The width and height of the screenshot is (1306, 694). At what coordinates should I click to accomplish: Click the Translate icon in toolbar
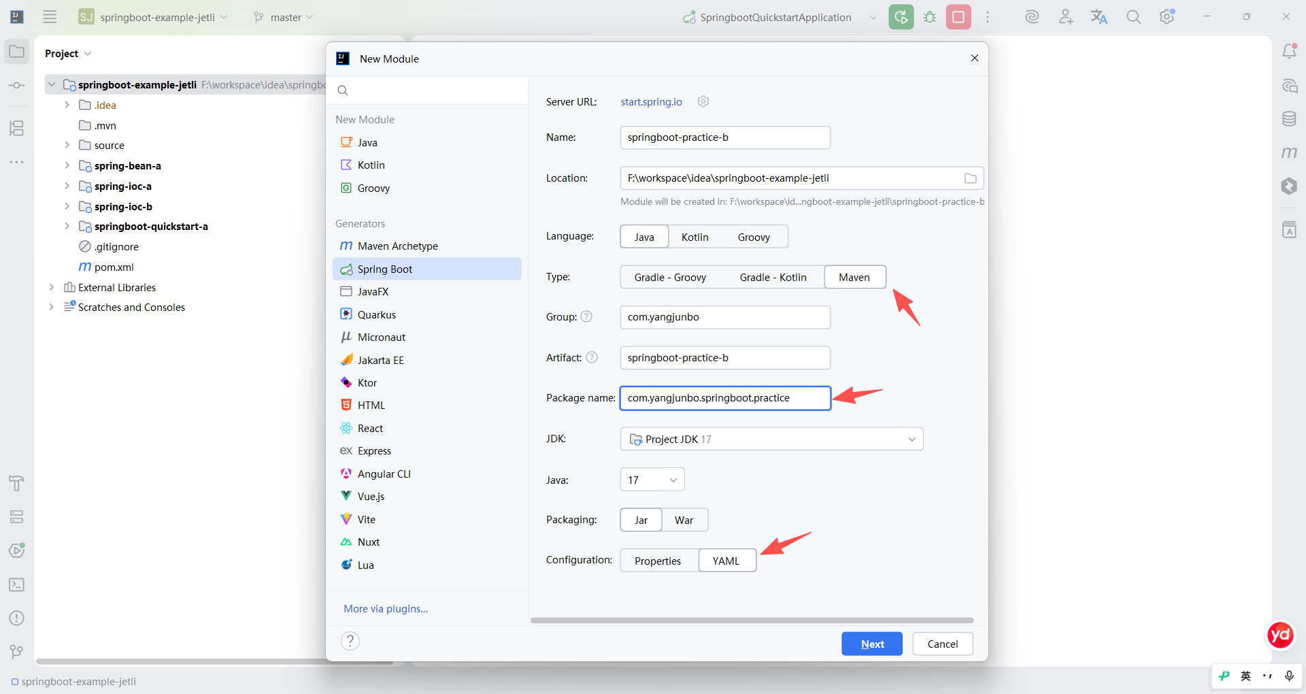(1099, 17)
